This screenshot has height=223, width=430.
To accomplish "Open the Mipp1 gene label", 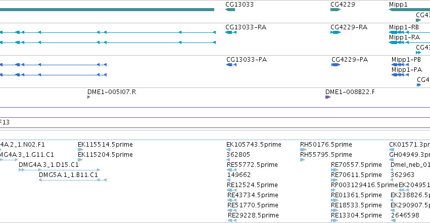I will click(x=398, y=5).
